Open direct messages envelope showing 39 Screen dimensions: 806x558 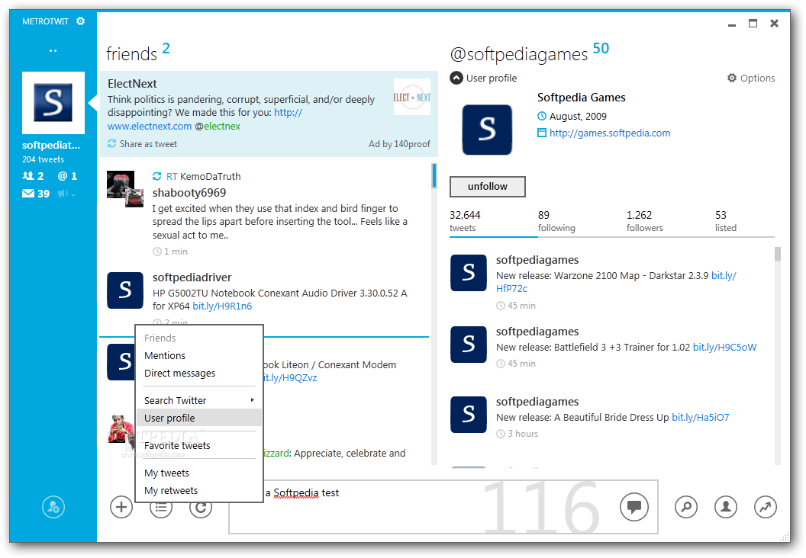[x=36, y=194]
